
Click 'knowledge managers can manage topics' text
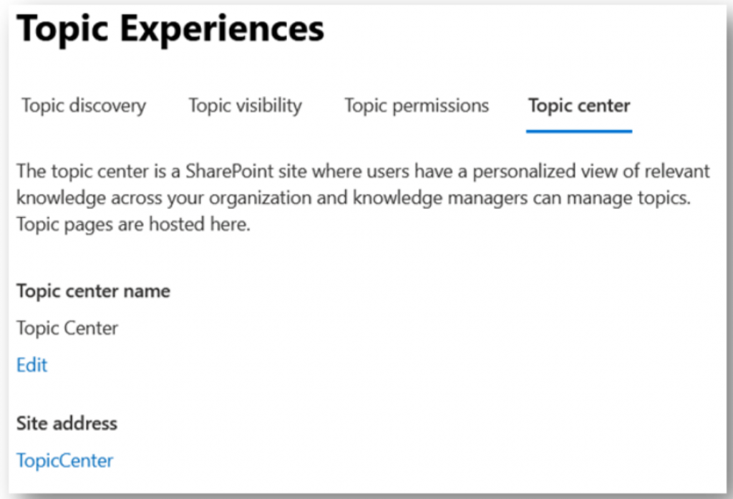[x=522, y=198]
